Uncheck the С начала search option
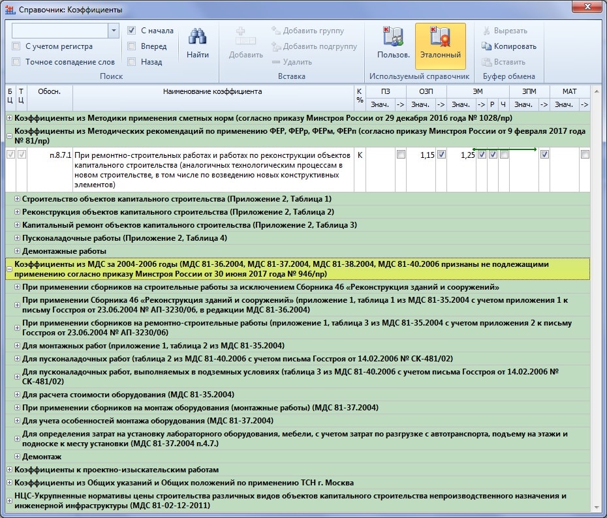Image resolution: width=607 pixels, height=518 pixels. 132,31
